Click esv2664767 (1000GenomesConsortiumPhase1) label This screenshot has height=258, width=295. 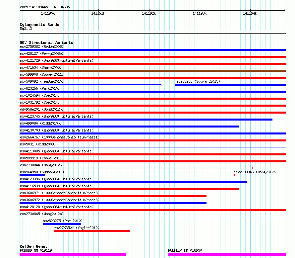pyautogui.click(x=60, y=137)
